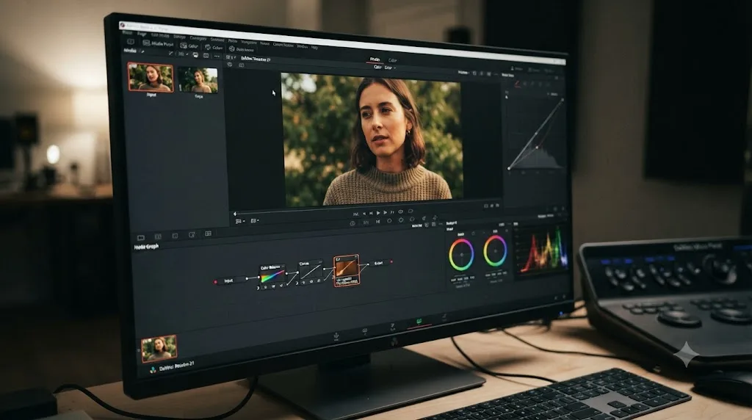Click the left color wheel
Viewport: 752px width, 420px height.
point(461,255)
